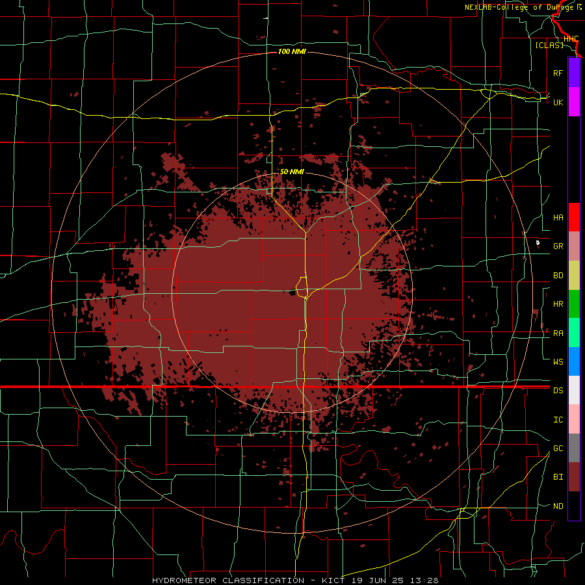The height and width of the screenshot is (585, 585).
Task: Click the GR salmon color swatch
Action: [574, 246]
